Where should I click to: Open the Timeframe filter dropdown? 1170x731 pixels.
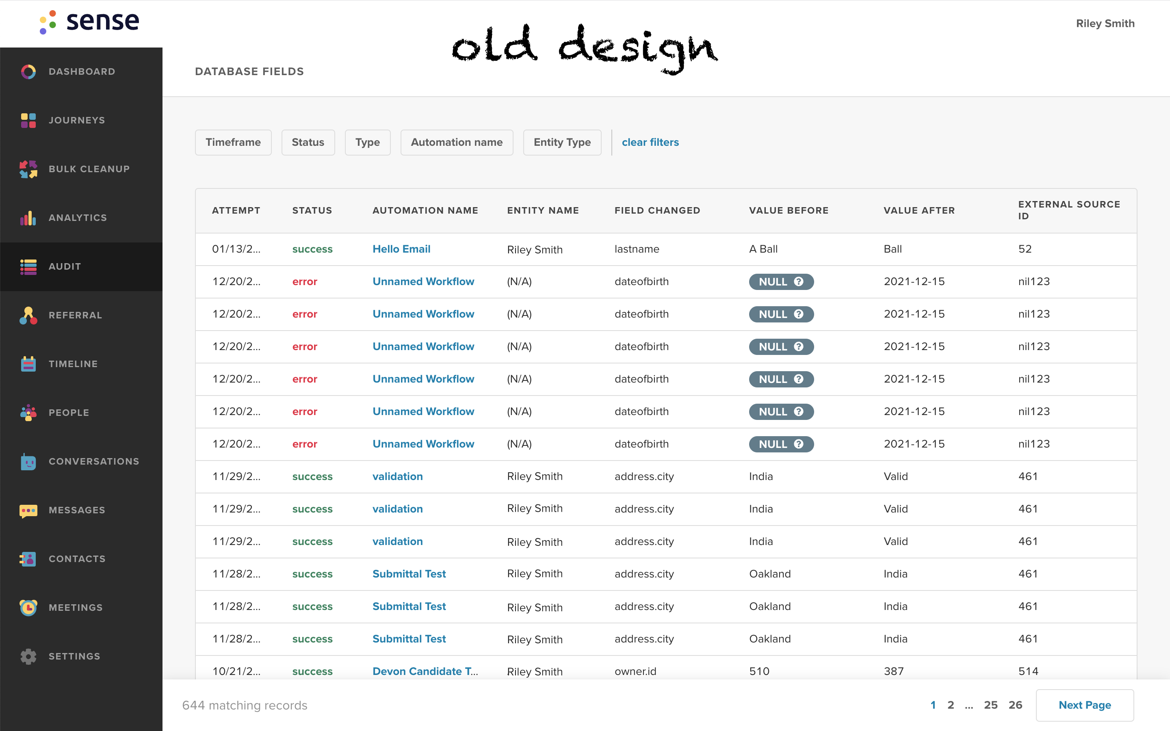[x=233, y=142]
